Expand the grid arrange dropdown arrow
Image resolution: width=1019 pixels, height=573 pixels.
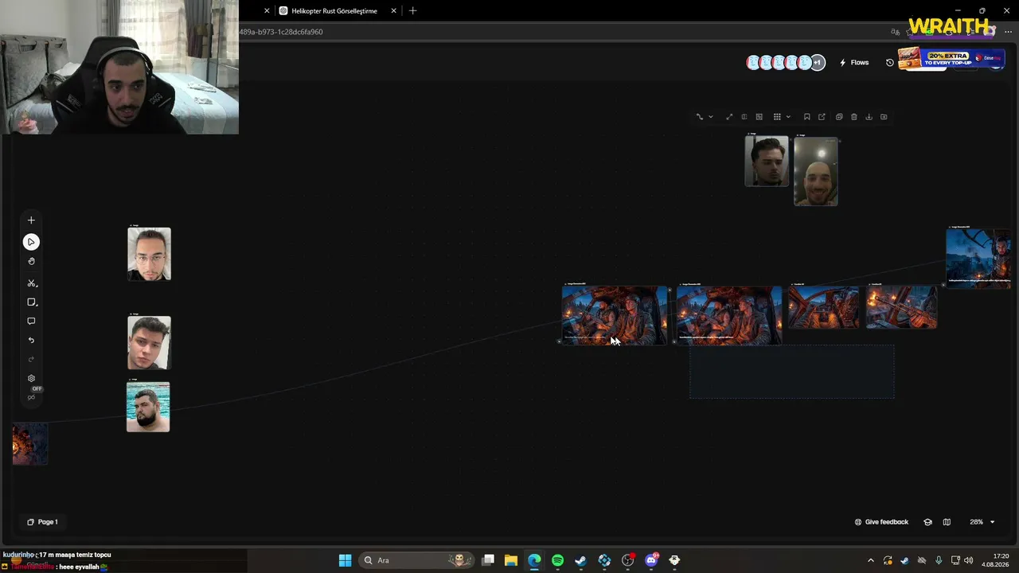[788, 117]
